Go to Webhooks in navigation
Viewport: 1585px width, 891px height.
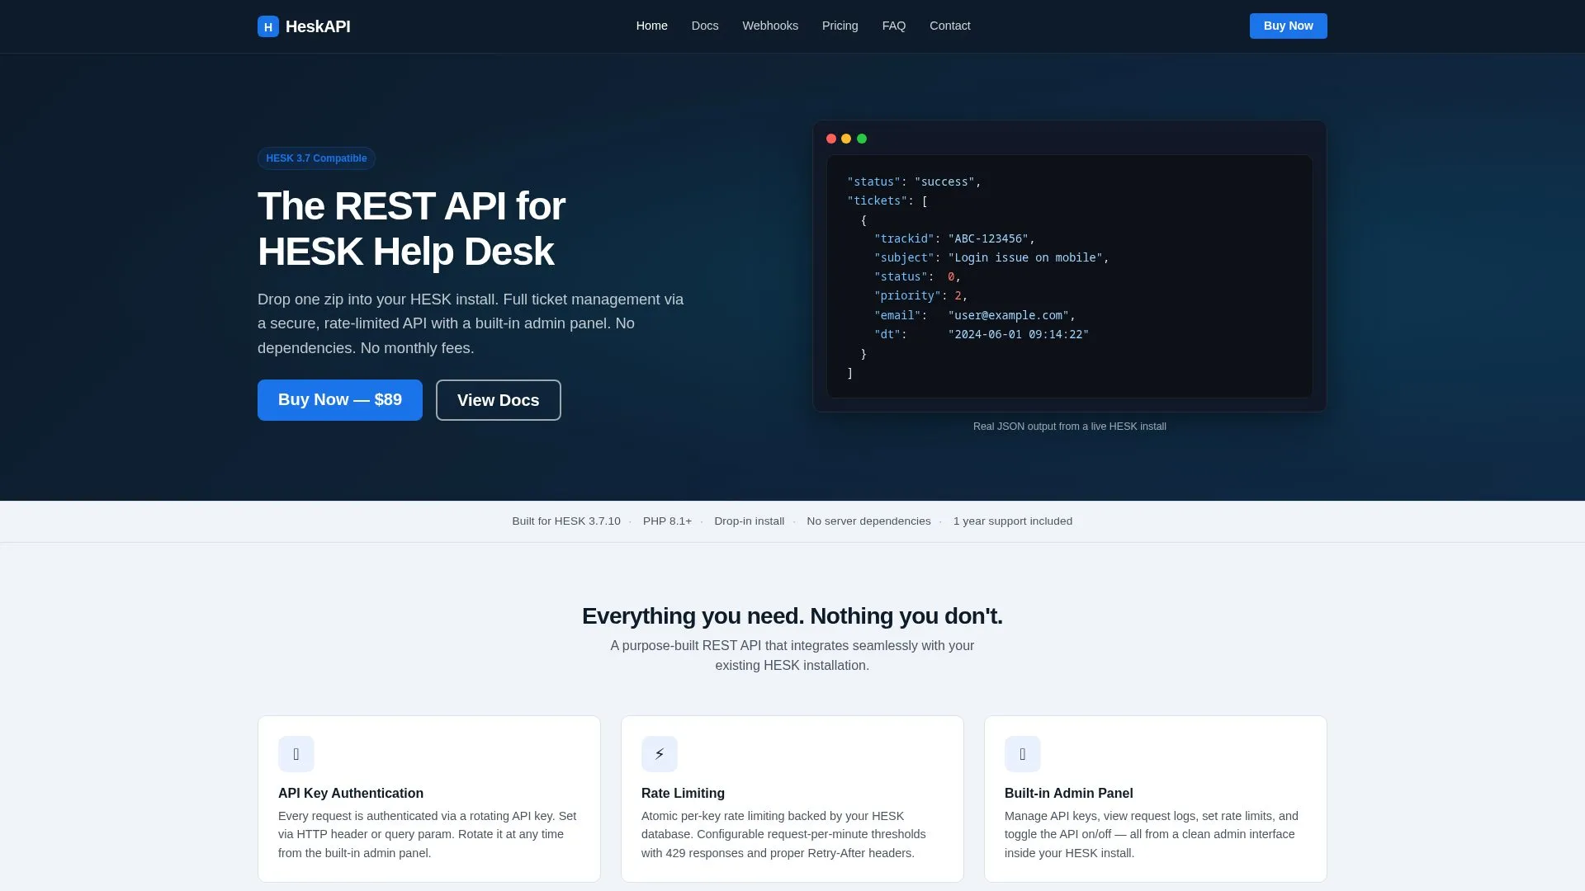770,26
